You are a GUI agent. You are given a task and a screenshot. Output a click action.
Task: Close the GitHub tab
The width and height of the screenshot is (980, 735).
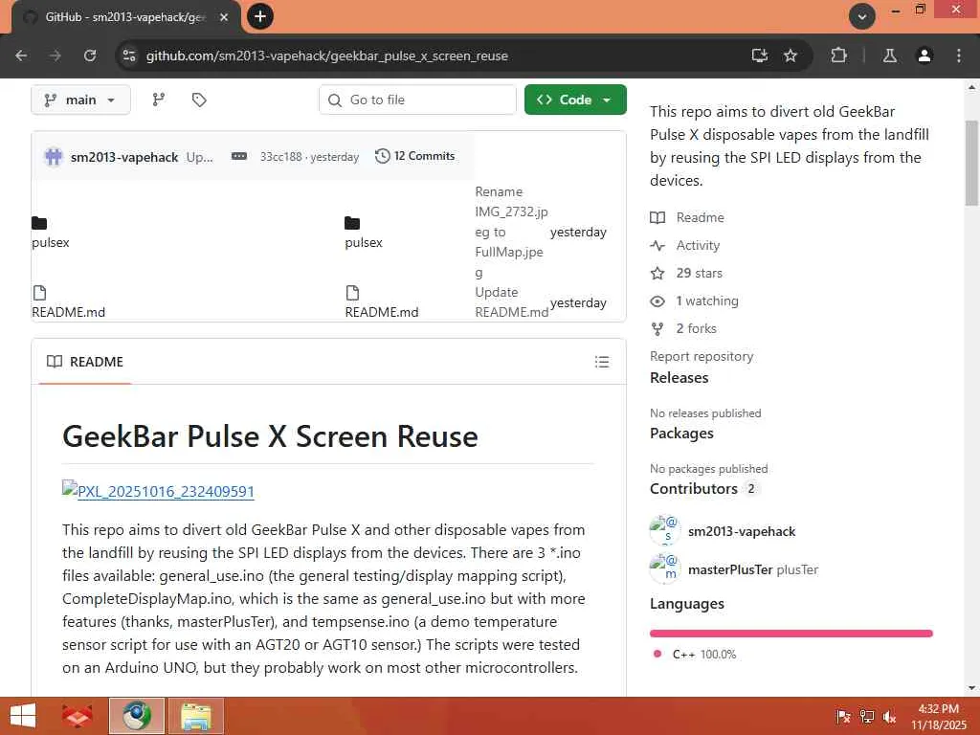[x=224, y=17]
